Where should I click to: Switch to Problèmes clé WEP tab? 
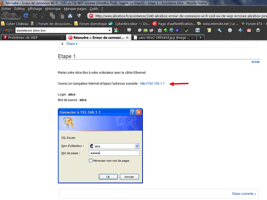coord(31,37)
